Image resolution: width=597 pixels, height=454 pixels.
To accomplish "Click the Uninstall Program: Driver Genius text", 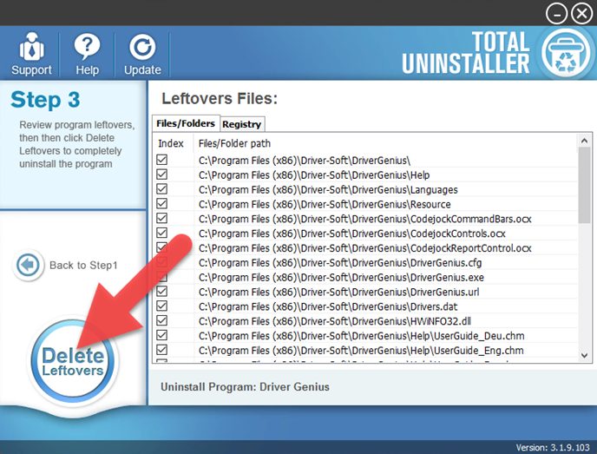I will [x=245, y=387].
